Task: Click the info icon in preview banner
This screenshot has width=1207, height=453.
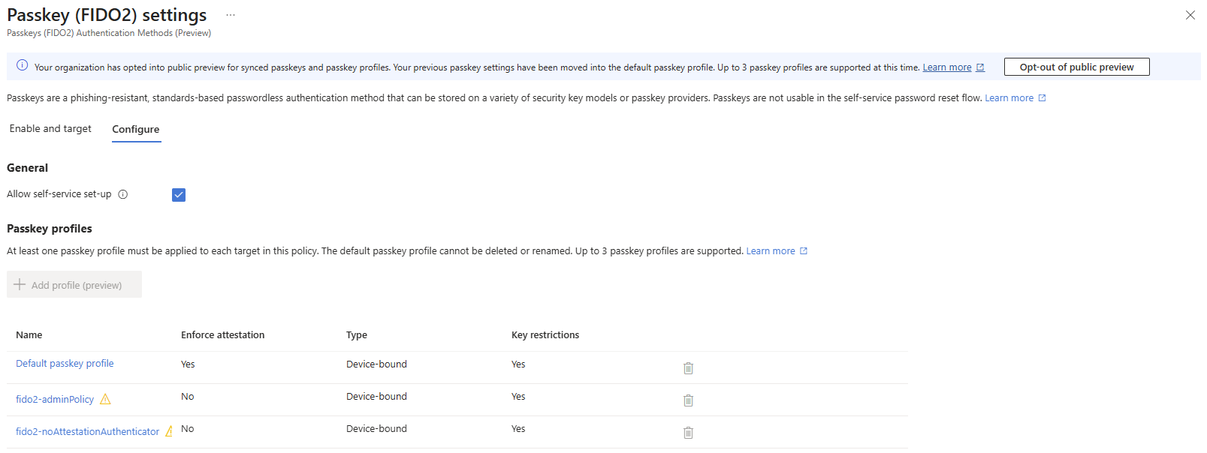Action: click(23, 66)
